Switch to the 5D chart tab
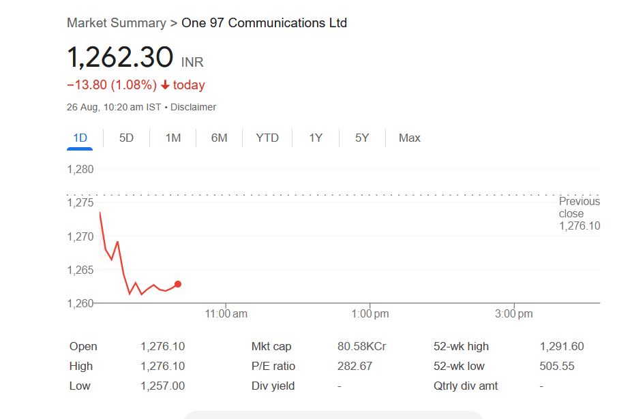 tap(126, 138)
